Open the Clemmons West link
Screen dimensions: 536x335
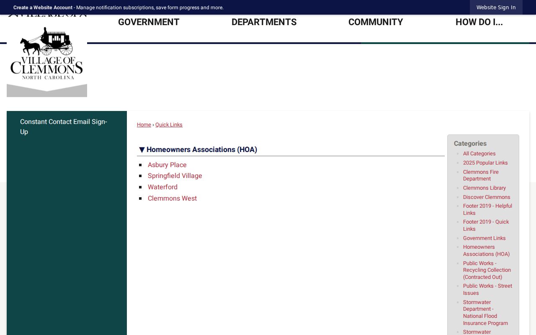(x=172, y=198)
